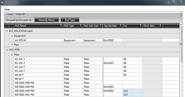Open filter for Loc column
The width and height of the screenshot is (185, 97).
pyautogui.click(x=140, y=25)
